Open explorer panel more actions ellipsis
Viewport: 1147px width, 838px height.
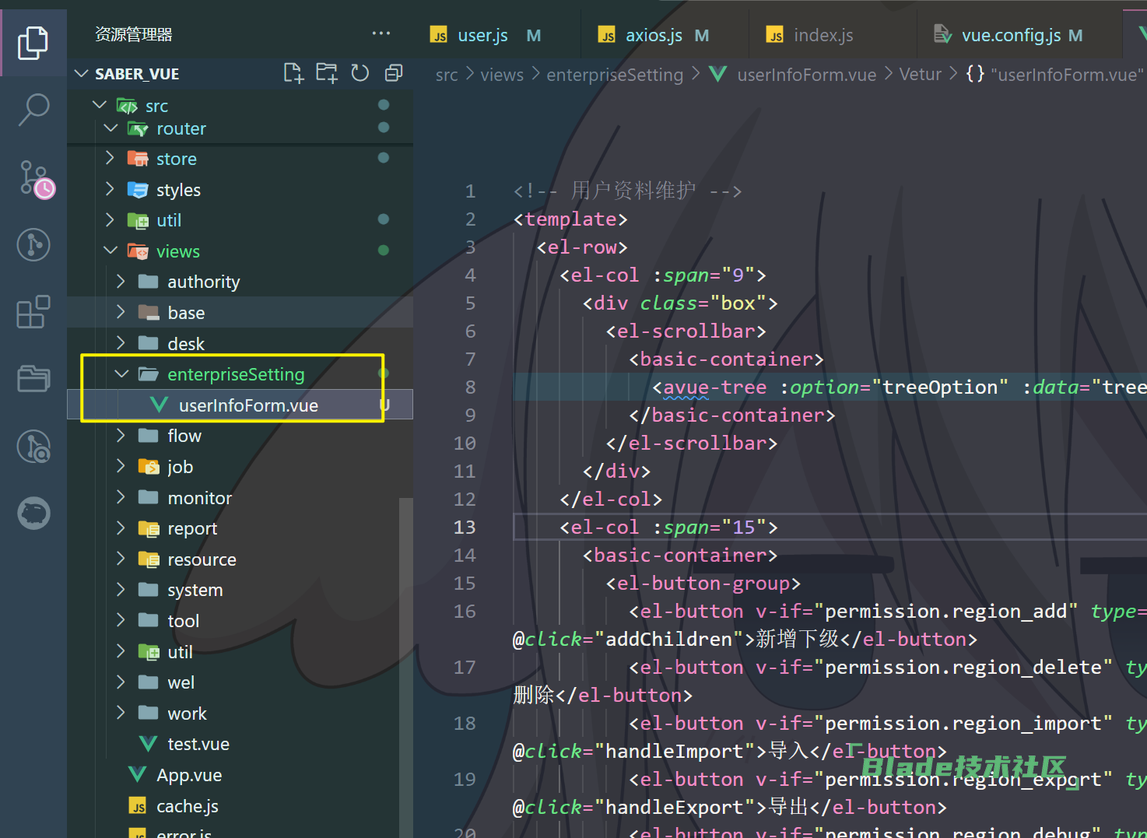pos(381,33)
